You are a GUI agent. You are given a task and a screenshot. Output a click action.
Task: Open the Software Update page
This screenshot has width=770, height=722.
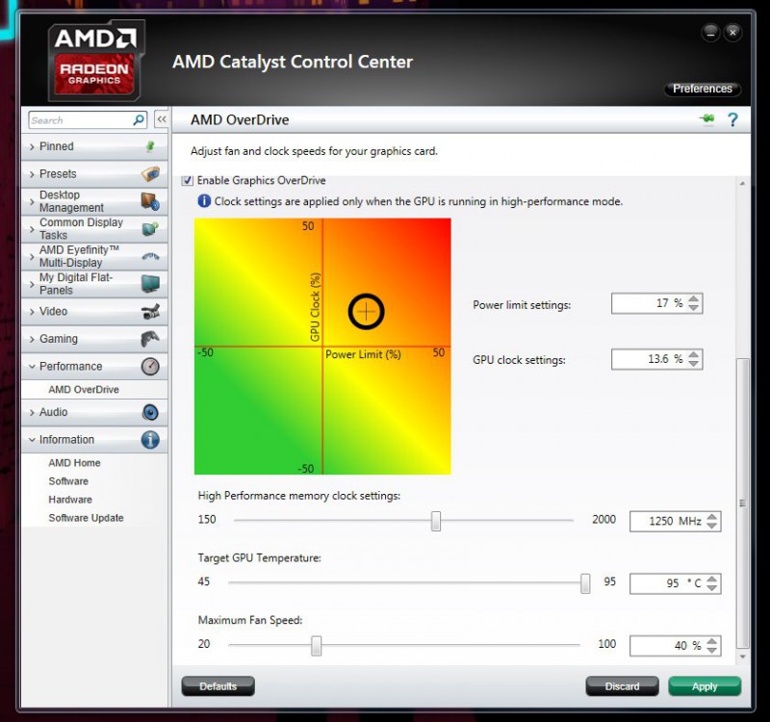(86, 518)
